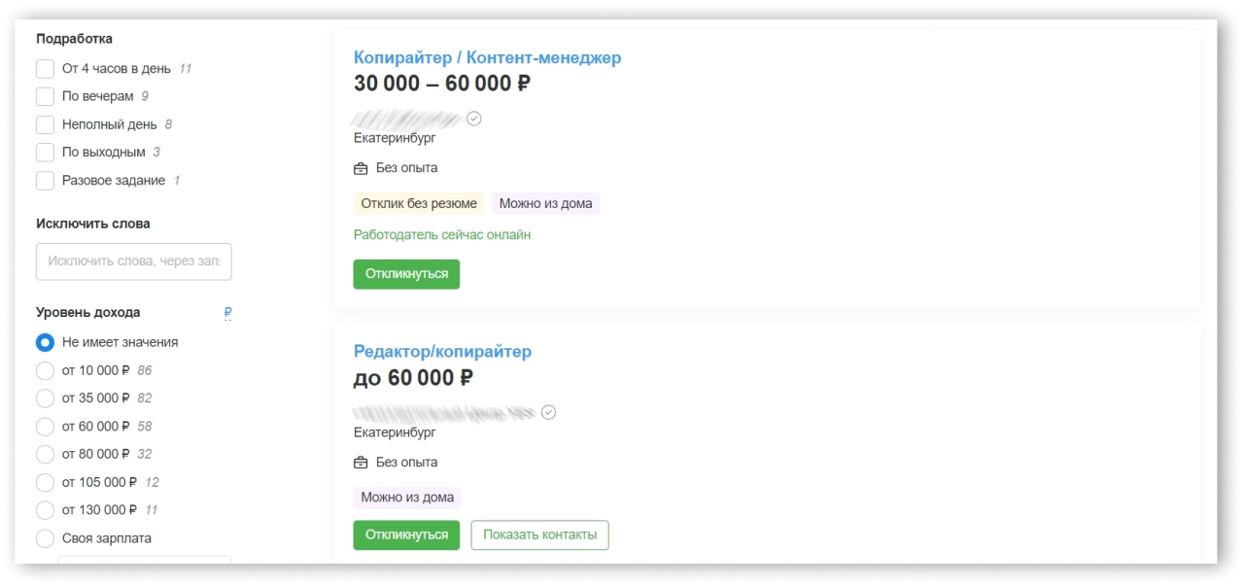1244x586 pixels.
Task: Check the По выходным option
Action: coord(45,152)
